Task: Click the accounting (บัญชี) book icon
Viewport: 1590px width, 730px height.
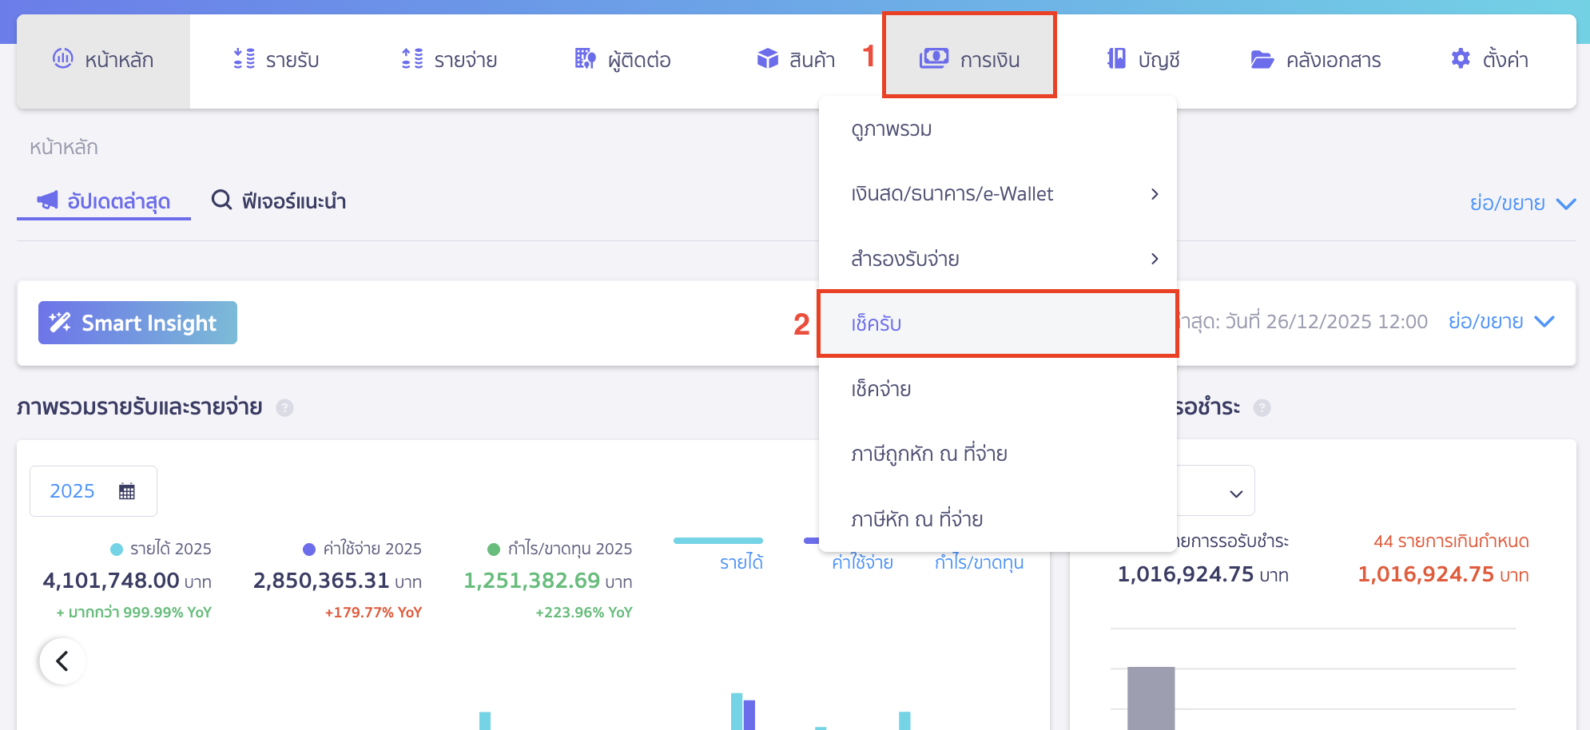Action: point(1116,59)
